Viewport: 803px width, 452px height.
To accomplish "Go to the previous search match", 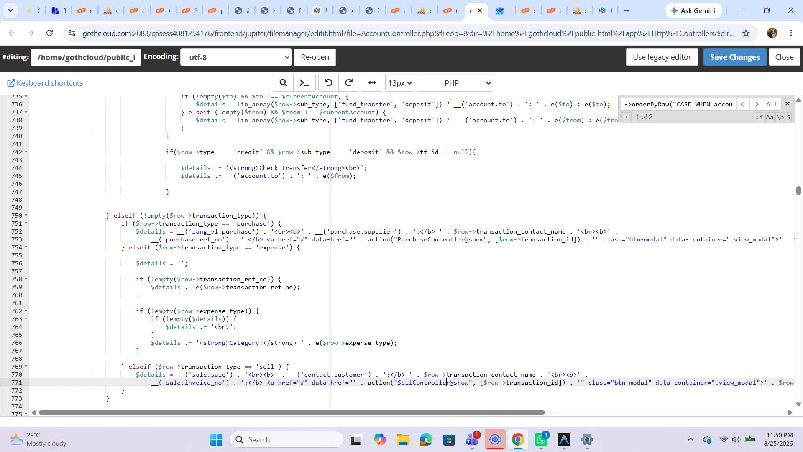I will point(742,104).
